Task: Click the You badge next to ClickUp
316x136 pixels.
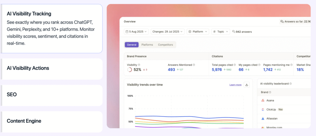Action: [281, 109]
